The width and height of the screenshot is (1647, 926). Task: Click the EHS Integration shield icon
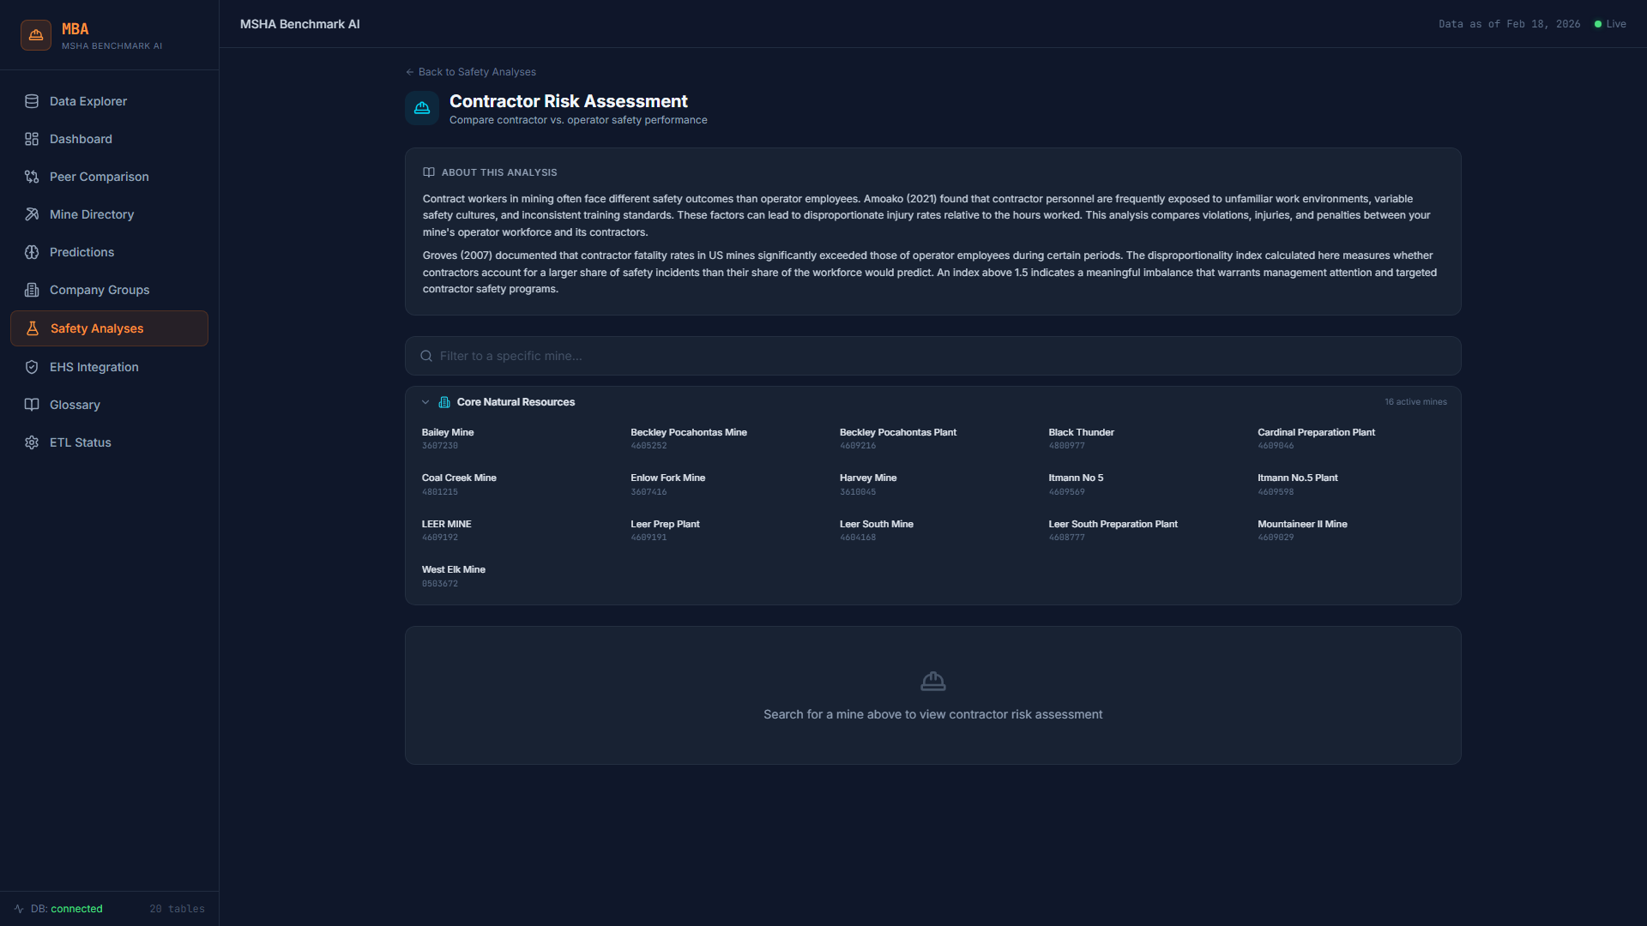pyautogui.click(x=32, y=367)
